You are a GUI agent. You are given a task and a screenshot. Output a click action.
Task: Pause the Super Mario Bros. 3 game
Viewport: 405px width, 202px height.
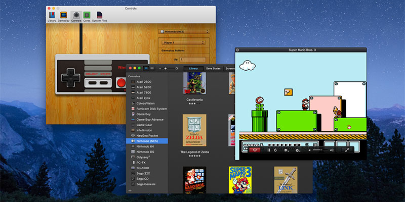click(x=269, y=149)
